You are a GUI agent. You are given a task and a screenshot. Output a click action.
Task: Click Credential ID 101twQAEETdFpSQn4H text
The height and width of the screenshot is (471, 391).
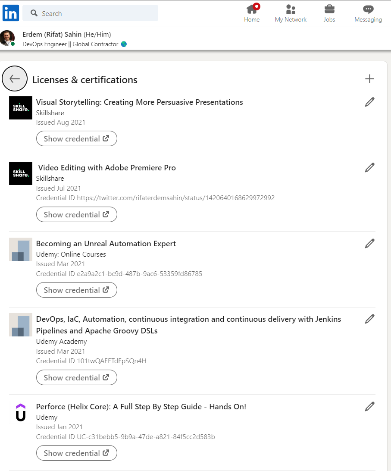(x=91, y=361)
